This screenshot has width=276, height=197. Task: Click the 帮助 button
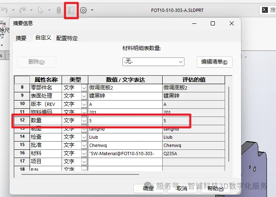click(x=216, y=188)
